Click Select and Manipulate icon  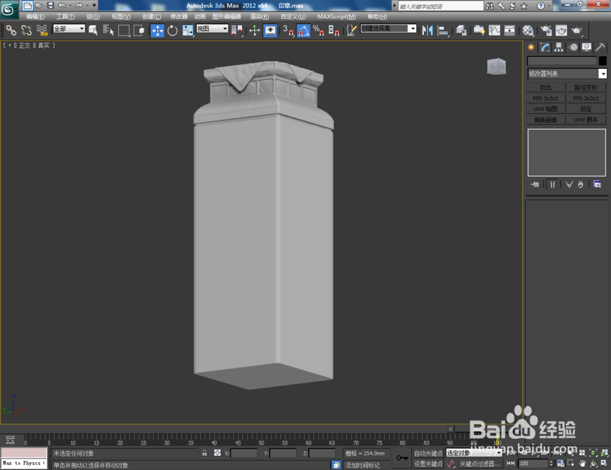254,31
